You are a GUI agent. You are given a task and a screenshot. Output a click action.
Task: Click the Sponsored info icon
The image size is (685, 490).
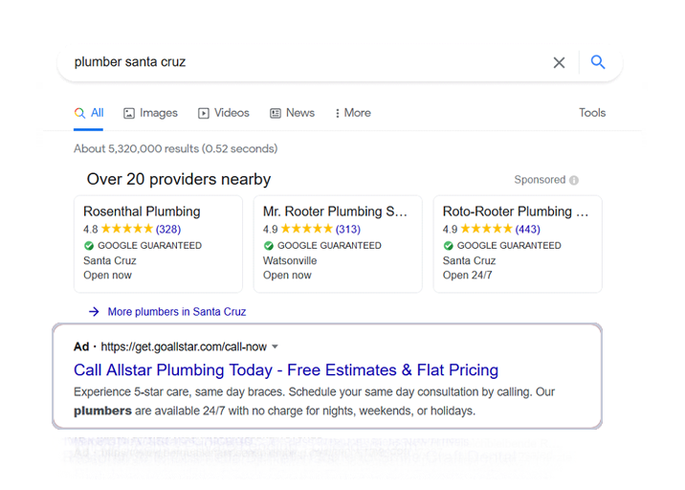pyautogui.click(x=574, y=180)
